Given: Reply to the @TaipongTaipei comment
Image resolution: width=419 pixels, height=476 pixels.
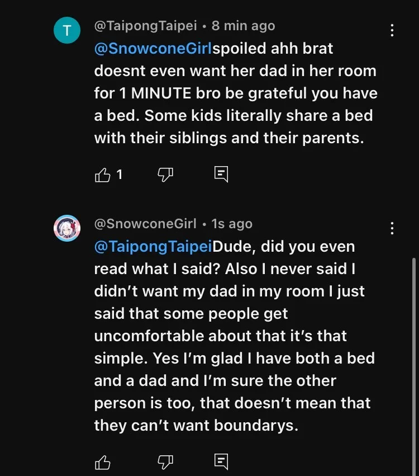Looking at the screenshot, I should [x=221, y=175].
